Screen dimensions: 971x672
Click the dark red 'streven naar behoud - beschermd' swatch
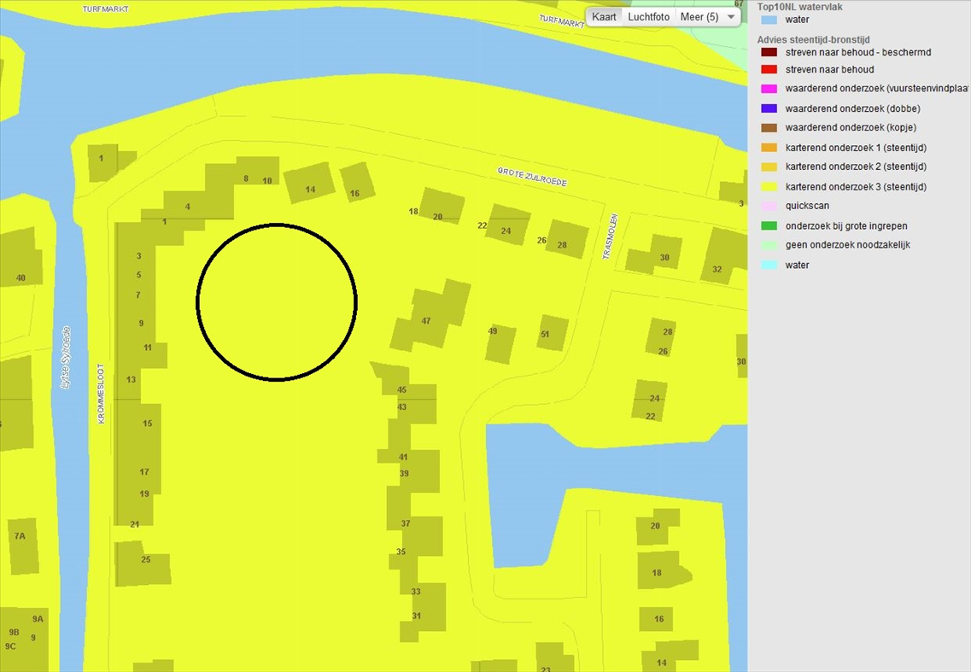pos(769,52)
